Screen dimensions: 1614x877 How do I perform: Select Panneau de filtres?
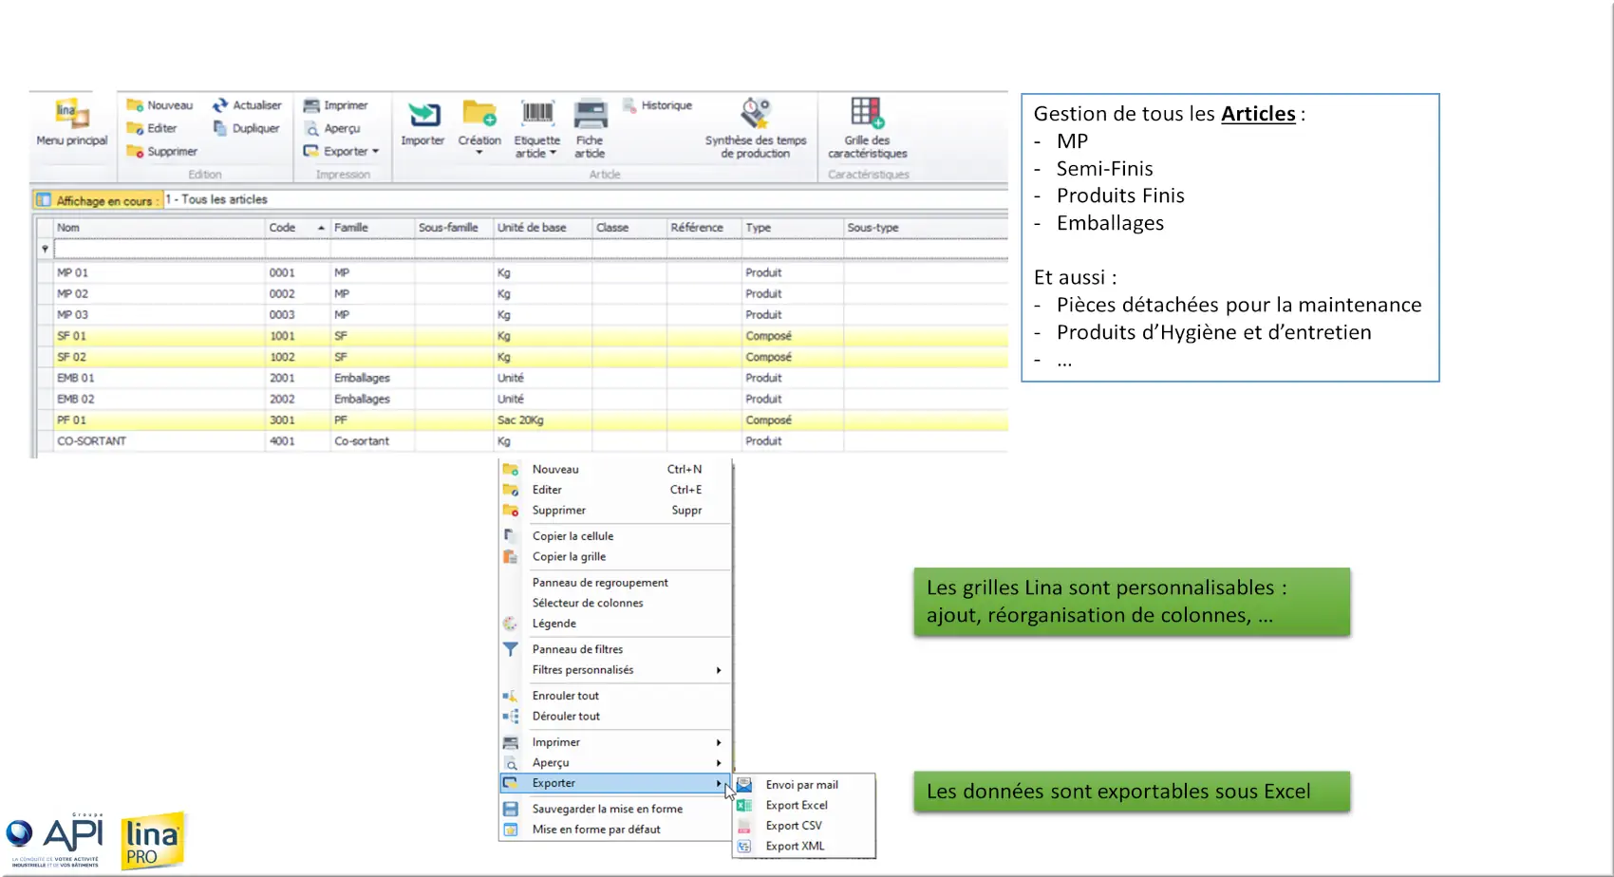click(x=615, y=649)
